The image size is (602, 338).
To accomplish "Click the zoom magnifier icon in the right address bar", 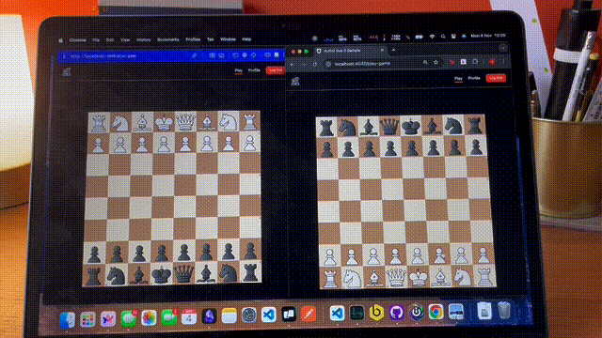I will (425, 62).
